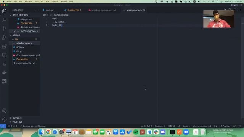Toggle secondary sidebar layout icon in title bar
The height and width of the screenshot is (137, 244).
coord(237,5)
